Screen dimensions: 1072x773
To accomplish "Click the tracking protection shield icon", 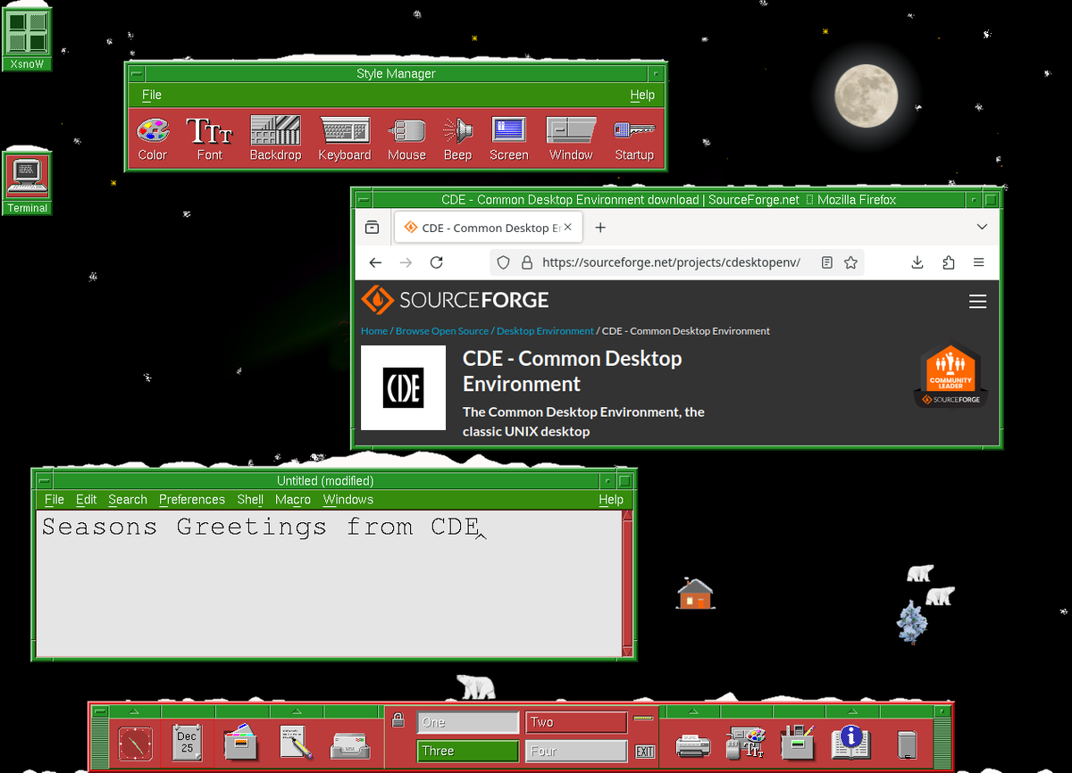I will click(x=503, y=262).
